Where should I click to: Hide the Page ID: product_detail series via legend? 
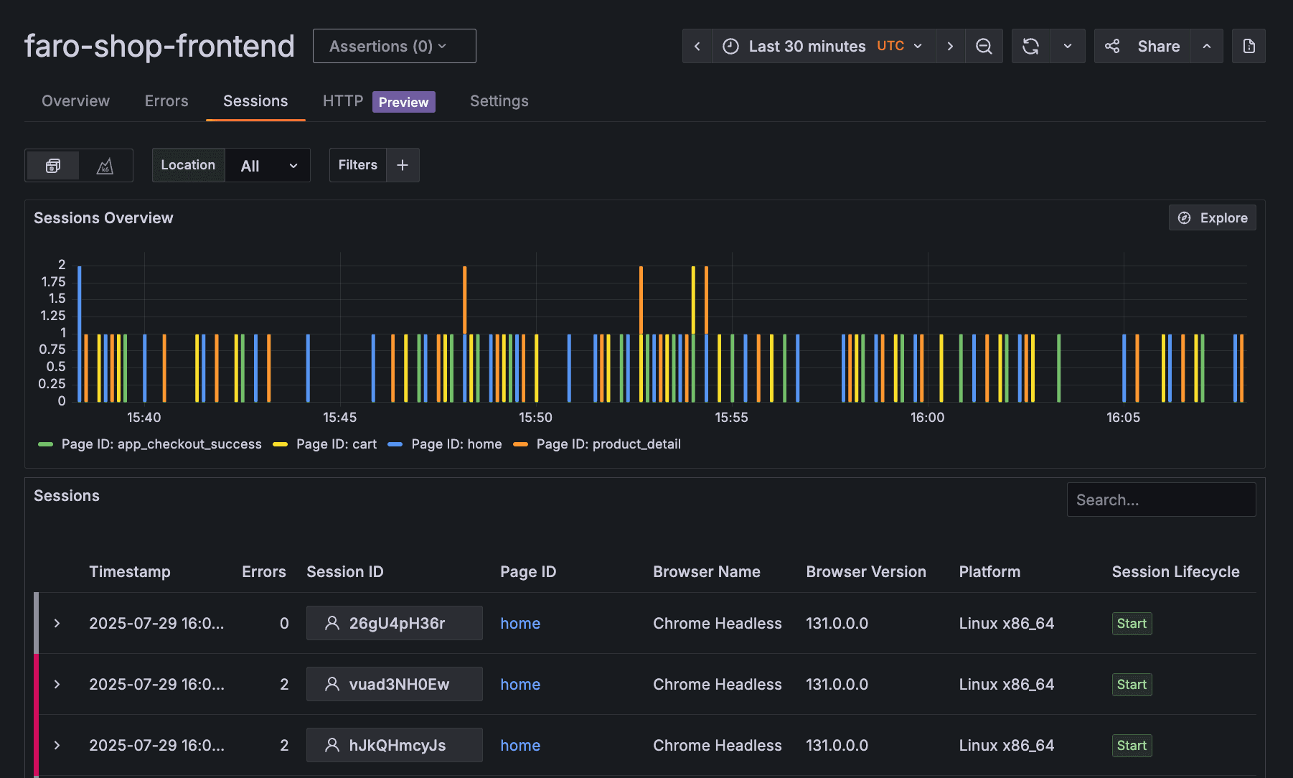tap(608, 444)
